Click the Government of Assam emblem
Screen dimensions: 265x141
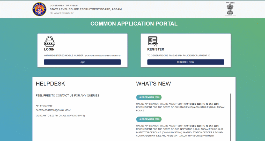point(230,10)
